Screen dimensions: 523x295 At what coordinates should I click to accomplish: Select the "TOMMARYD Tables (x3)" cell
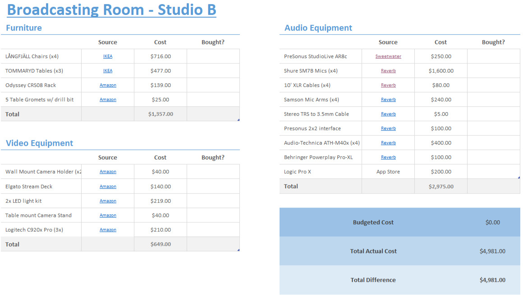tap(41, 71)
